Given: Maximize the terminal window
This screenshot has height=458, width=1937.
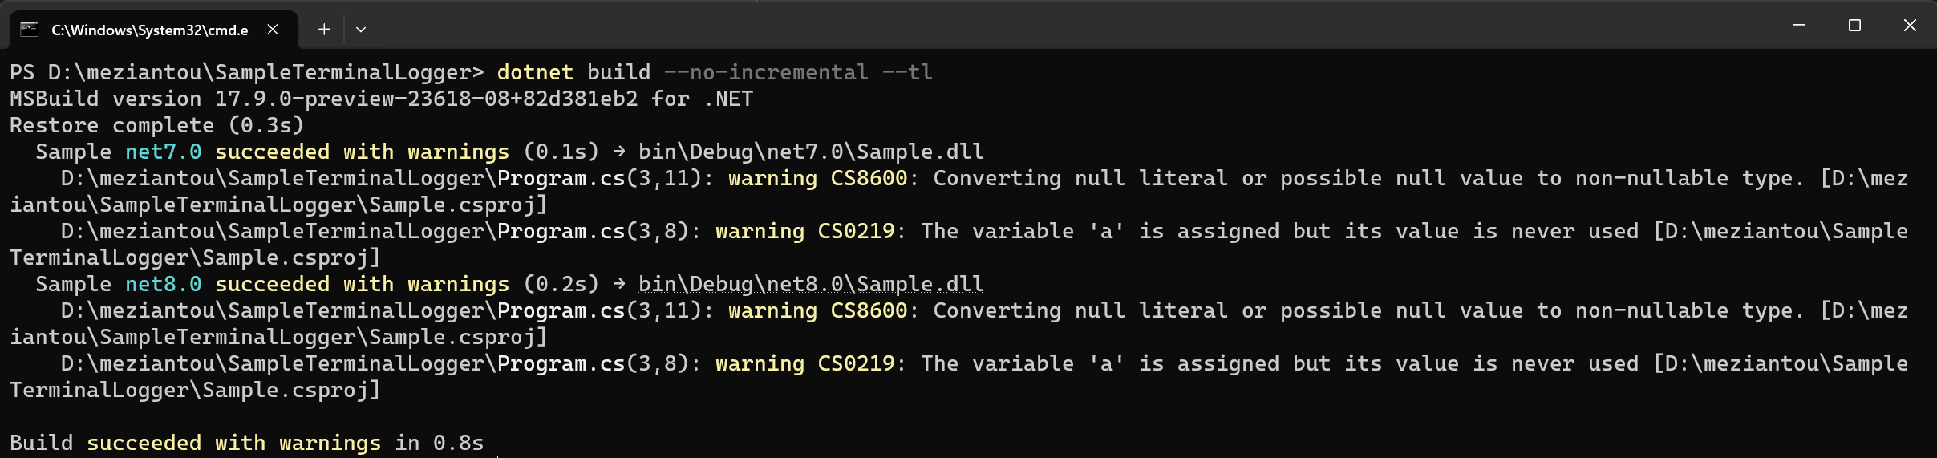Looking at the screenshot, I should 1854,26.
